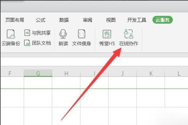Select column K header
This screenshot has height=125, width=188.
click(x=151, y=73)
